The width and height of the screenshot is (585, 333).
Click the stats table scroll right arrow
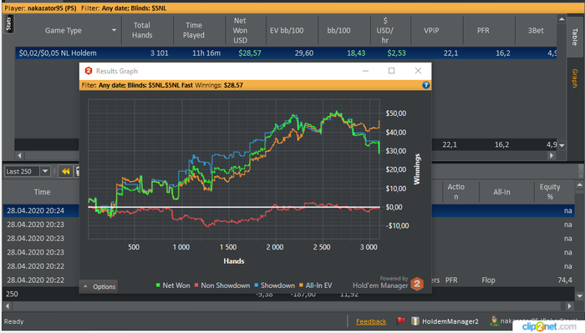[x=552, y=155]
